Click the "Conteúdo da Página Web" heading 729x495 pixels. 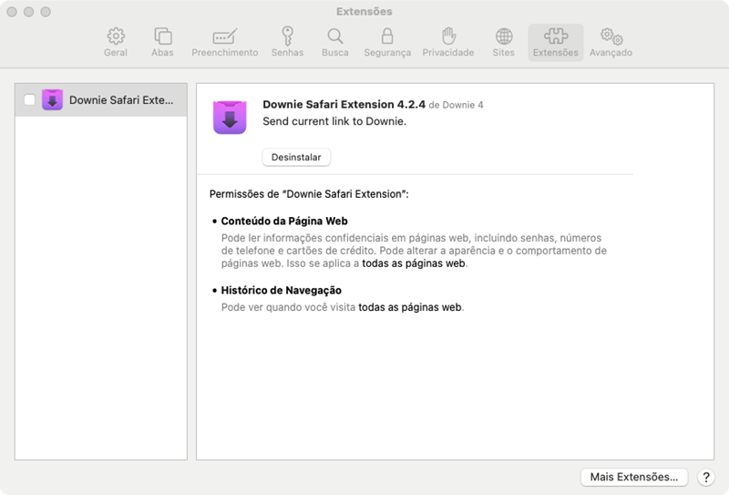(x=284, y=221)
